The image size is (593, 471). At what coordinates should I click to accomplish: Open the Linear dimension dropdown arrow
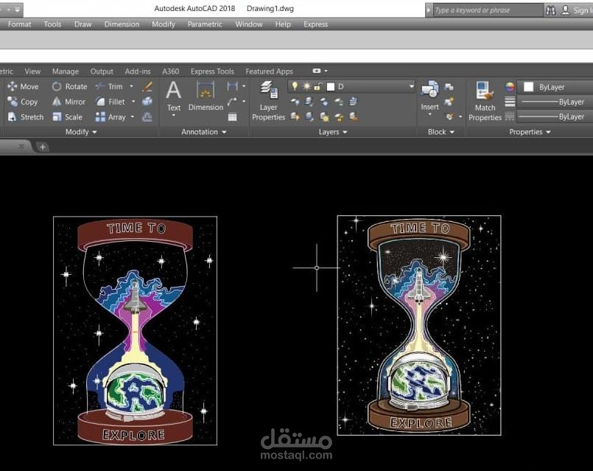pyautogui.click(x=244, y=86)
